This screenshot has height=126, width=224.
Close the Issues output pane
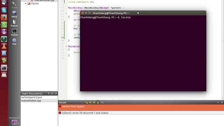point(222,103)
